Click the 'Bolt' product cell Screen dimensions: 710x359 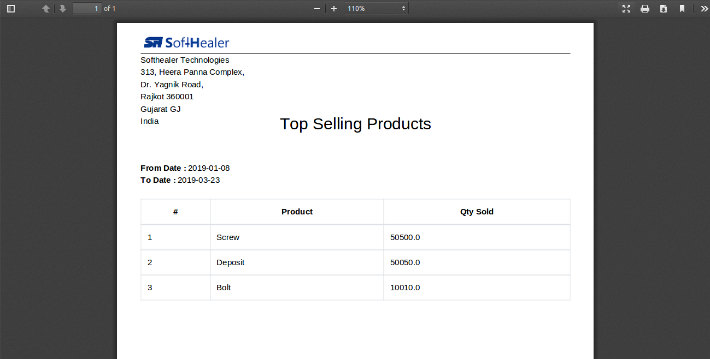297,288
